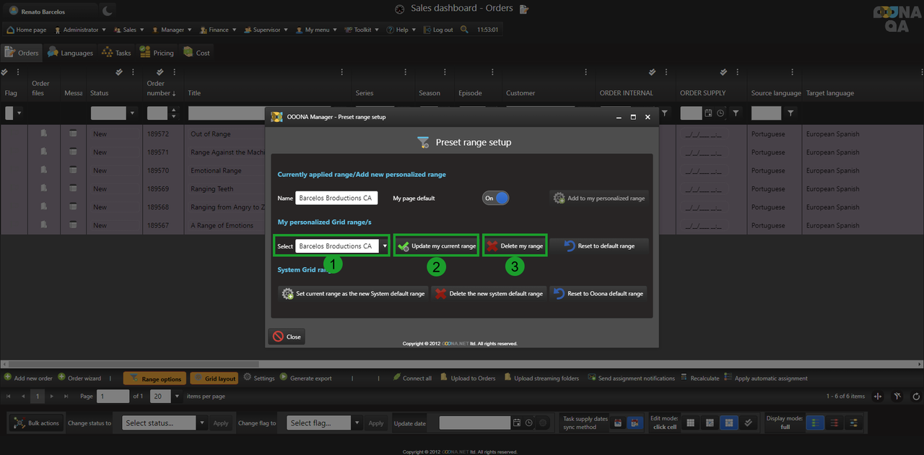924x455 pixels.
Task: Click the Add new order plus icon
Action: [8, 378]
